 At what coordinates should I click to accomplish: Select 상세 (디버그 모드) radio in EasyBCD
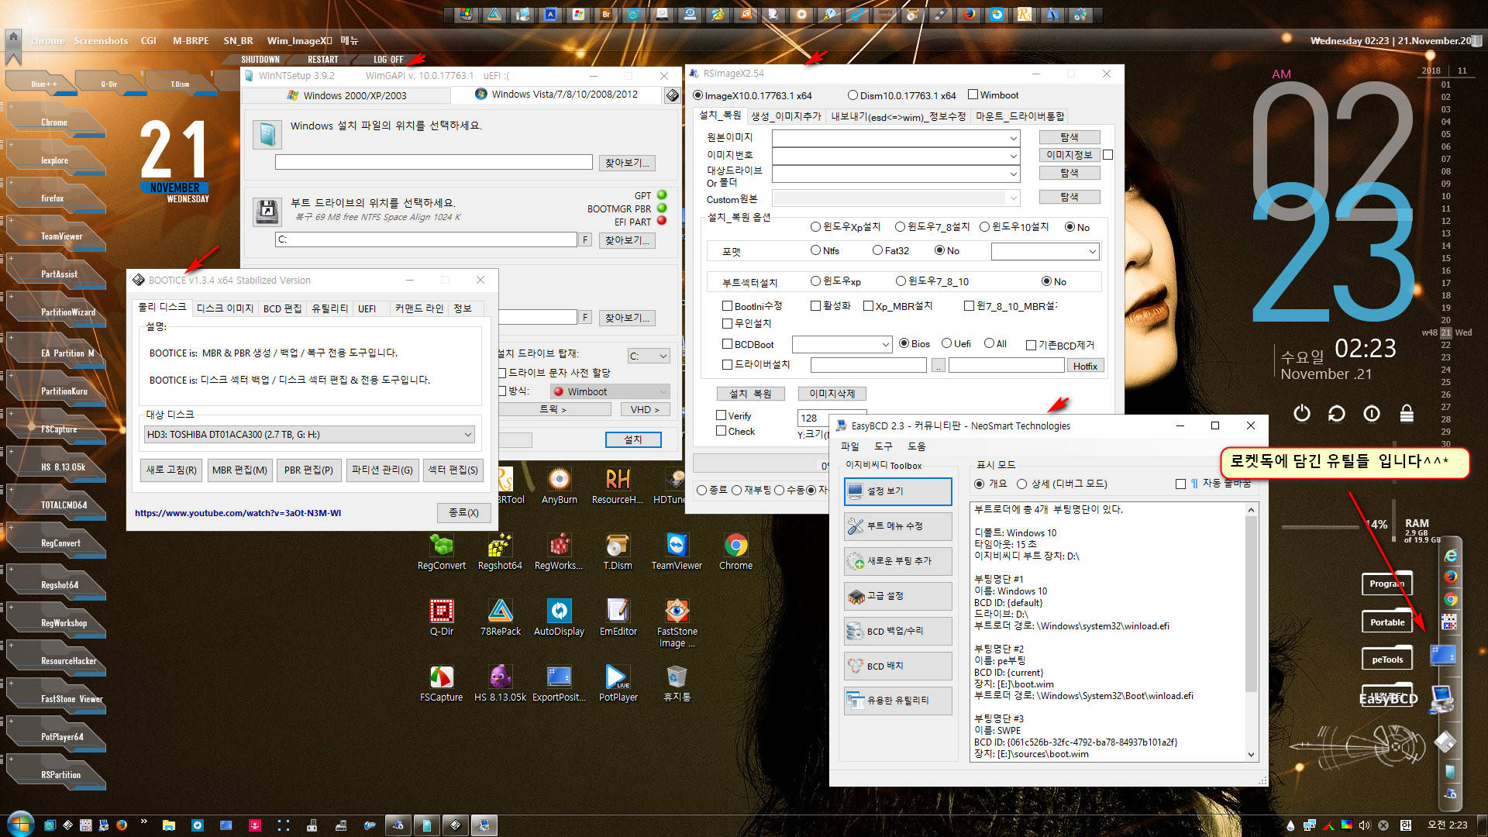(1021, 484)
